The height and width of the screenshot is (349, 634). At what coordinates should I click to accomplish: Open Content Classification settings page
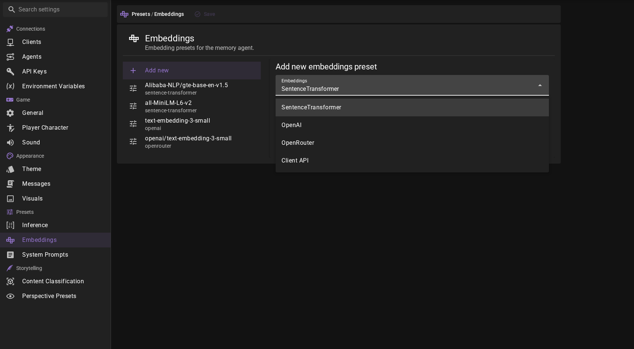(55, 281)
